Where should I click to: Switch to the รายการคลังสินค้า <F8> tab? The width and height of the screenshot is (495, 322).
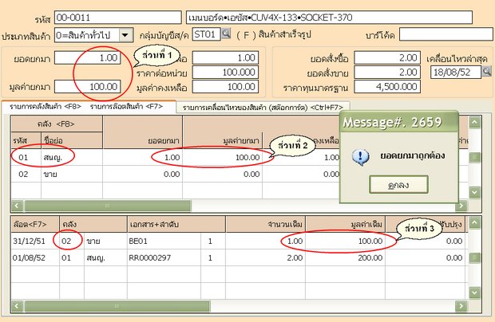[42, 106]
